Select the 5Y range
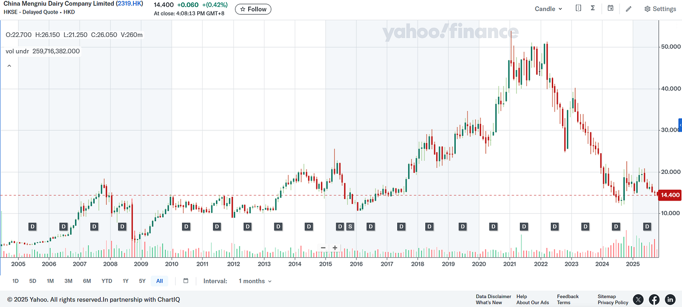Screen dimensions: 682x307 click(142, 281)
